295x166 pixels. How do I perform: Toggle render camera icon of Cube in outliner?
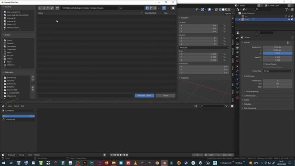[x=292, y=19]
